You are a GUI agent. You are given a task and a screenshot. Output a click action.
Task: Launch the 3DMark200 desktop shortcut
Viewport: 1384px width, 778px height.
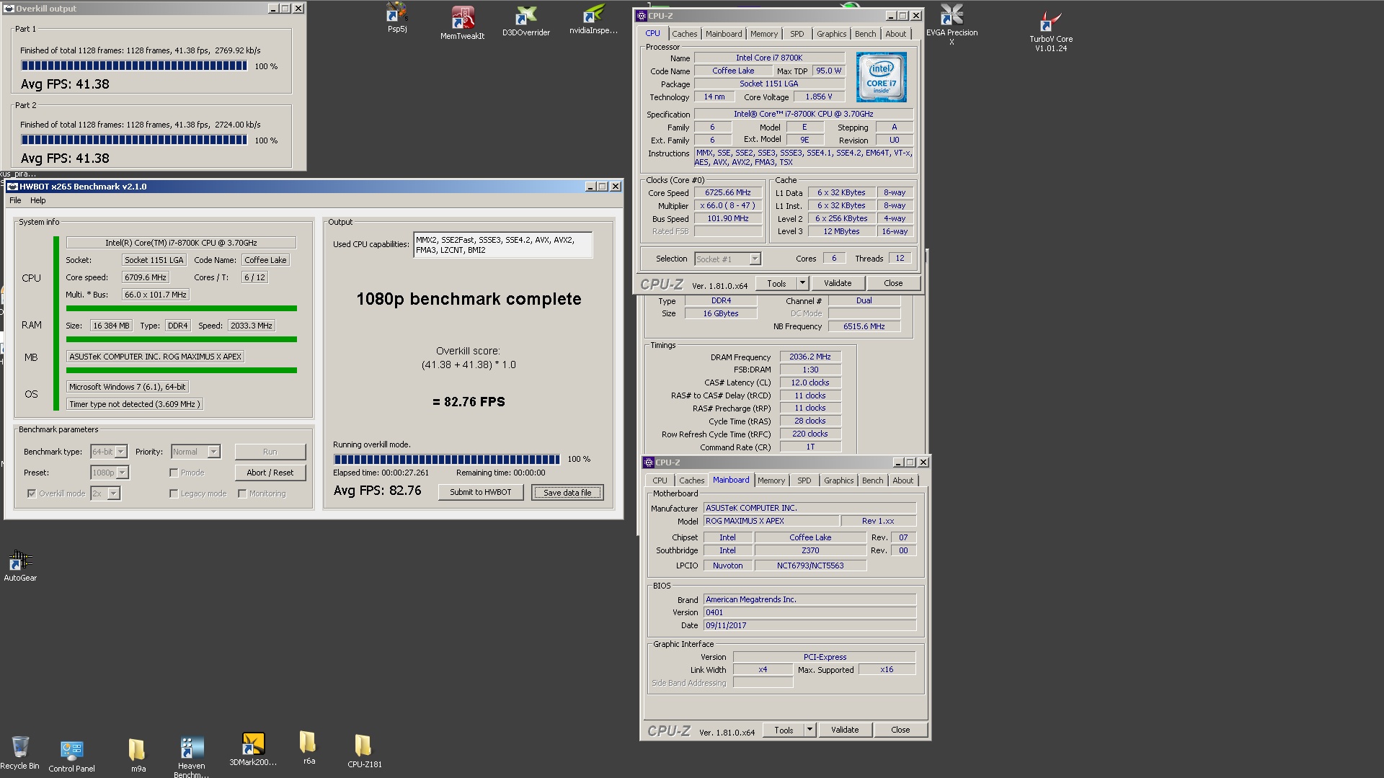tap(253, 749)
